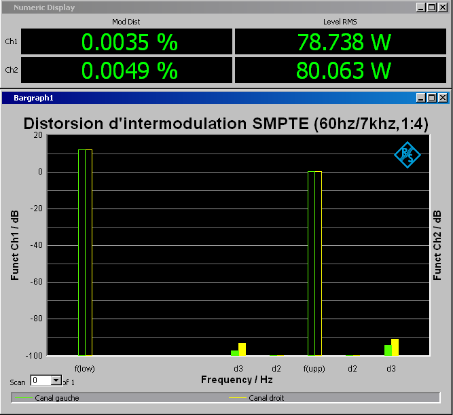Click the f(upp) axis label
The image size is (453, 415).
(314, 368)
